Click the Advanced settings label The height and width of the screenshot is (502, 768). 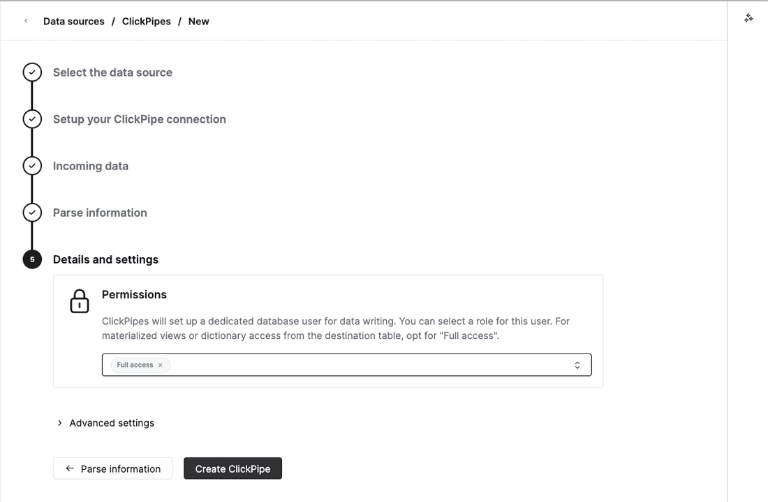(112, 423)
